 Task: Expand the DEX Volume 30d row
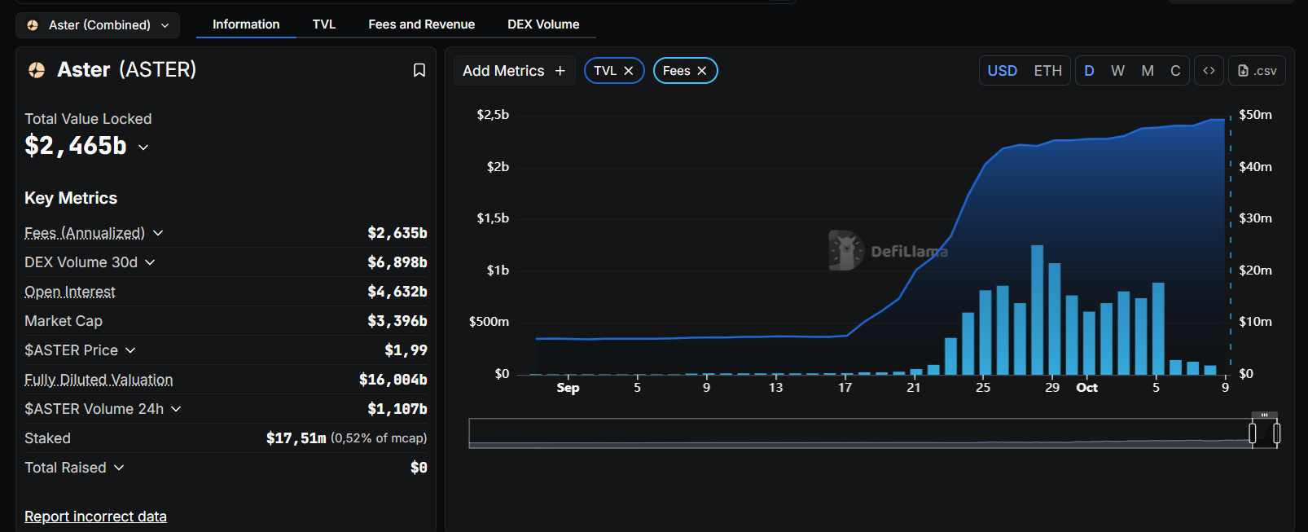tap(151, 262)
